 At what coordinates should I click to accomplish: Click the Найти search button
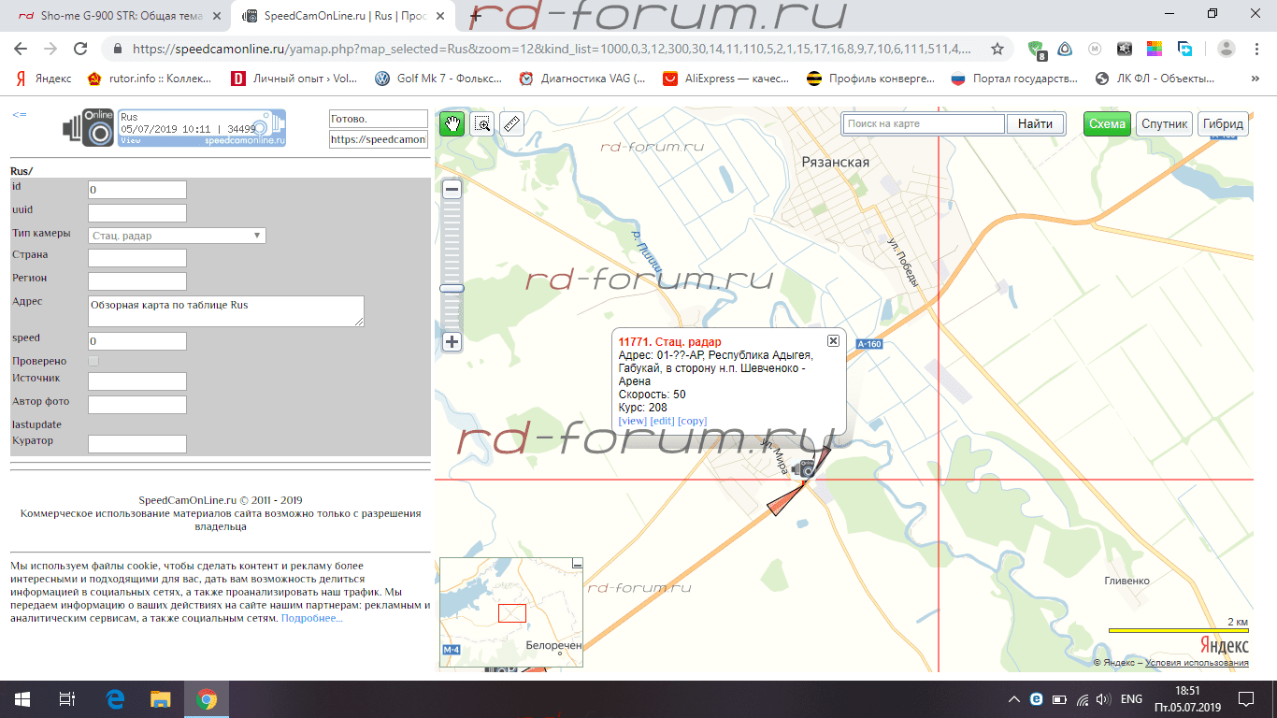click(x=1035, y=123)
